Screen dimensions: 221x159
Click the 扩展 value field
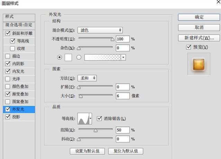(x=123, y=87)
